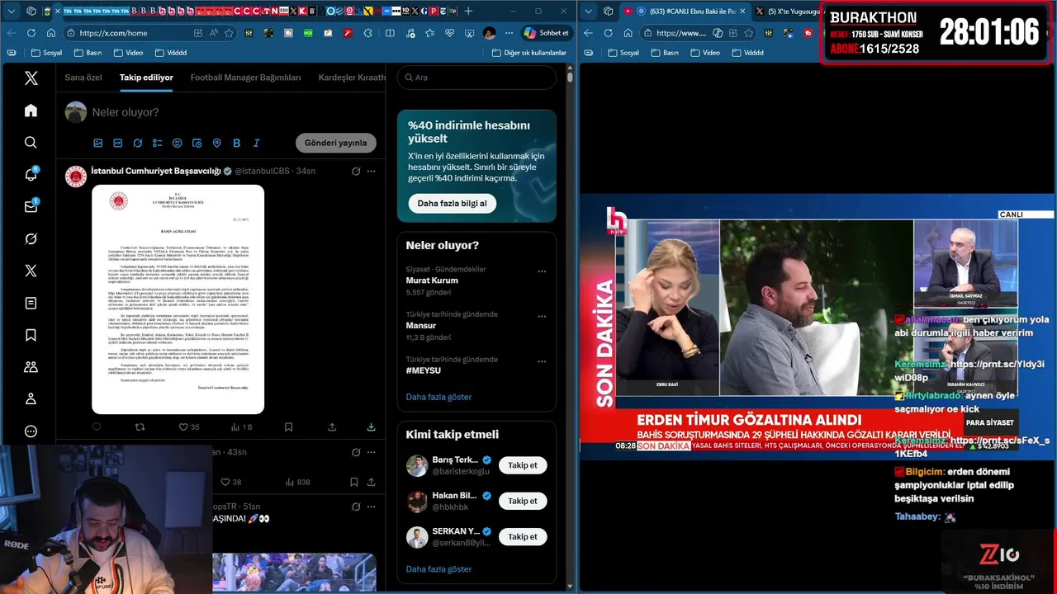Open emoji picker in post composer

point(177,143)
